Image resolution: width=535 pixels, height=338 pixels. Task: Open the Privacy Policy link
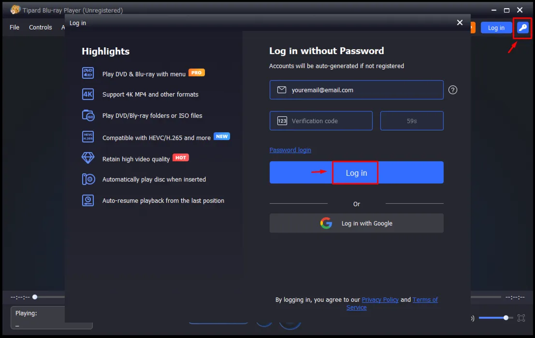point(380,299)
